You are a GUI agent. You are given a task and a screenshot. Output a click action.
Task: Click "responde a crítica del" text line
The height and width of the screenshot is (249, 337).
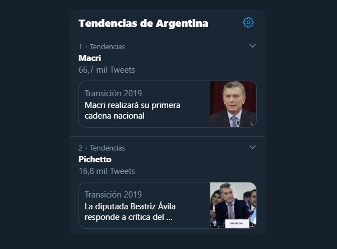[124, 217]
